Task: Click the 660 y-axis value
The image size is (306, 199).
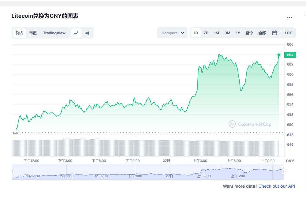Action: (x=290, y=74)
